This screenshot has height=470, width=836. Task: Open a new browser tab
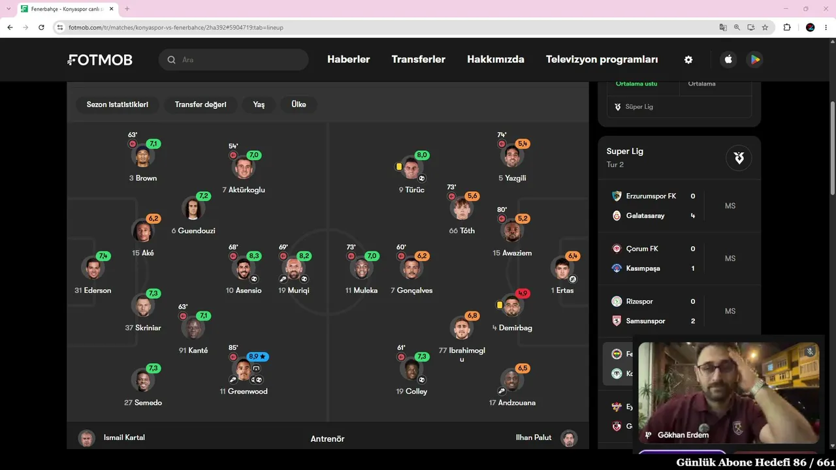pyautogui.click(x=127, y=9)
